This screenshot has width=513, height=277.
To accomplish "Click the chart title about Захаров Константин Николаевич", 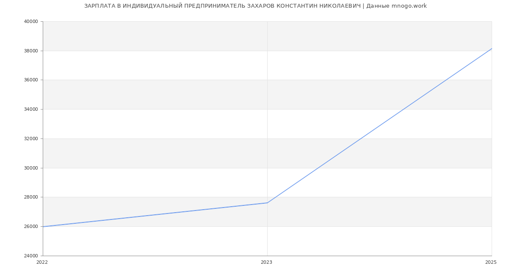I will click(255, 6).
